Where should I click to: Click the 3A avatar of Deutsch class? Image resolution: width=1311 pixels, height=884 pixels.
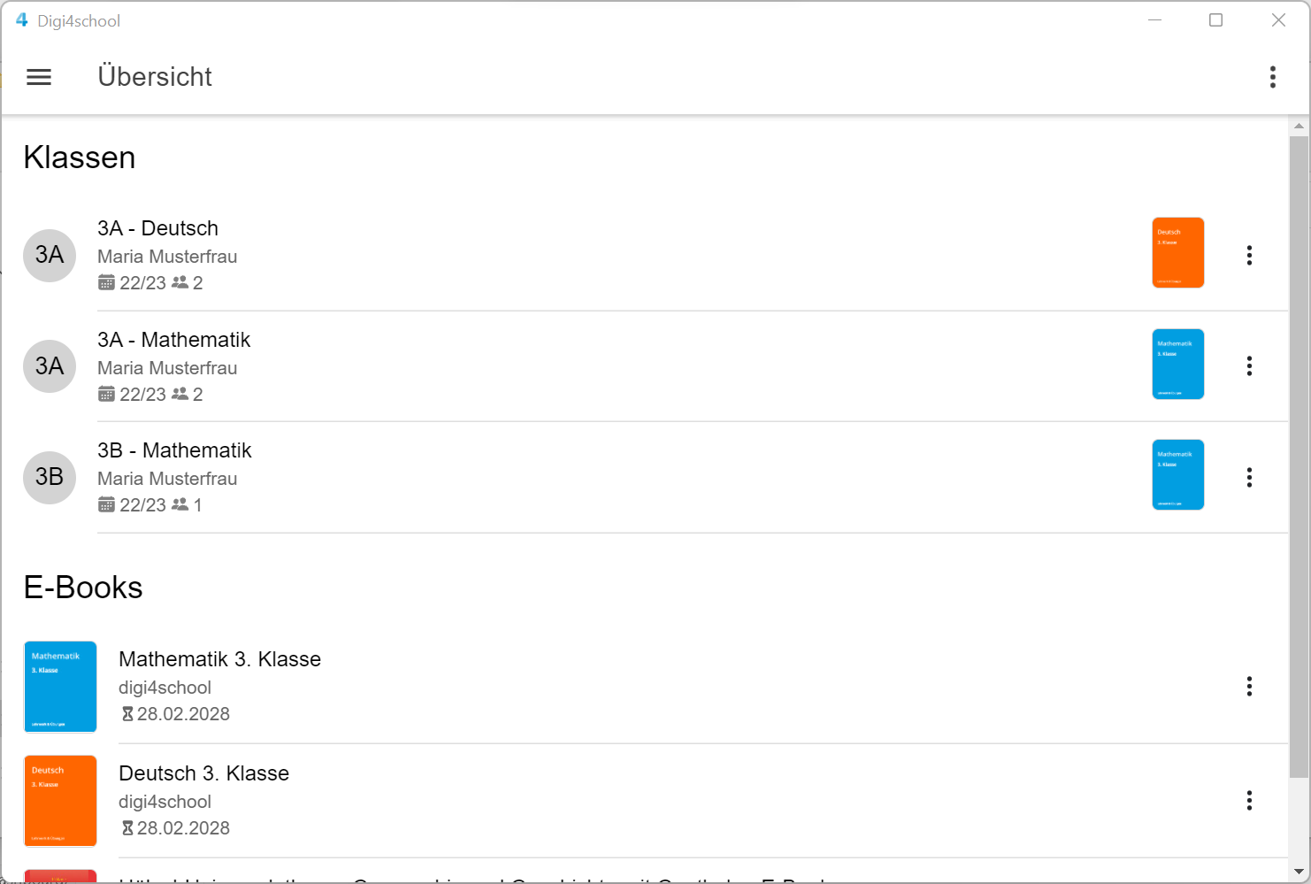pyautogui.click(x=50, y=256)
